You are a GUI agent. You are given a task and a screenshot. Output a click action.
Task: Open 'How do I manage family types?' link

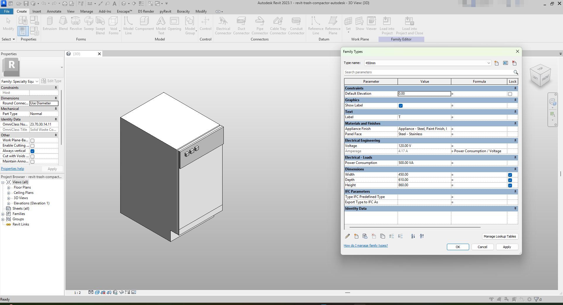coord(366,245)
